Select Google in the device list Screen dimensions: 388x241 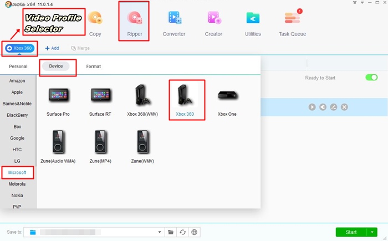17,138
